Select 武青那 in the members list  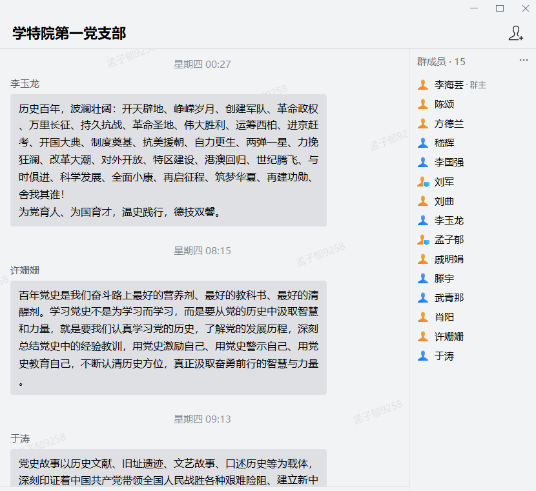[x=449, y=297]
